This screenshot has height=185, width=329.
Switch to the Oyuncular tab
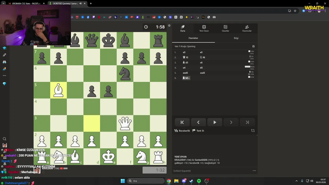point(247,29)
